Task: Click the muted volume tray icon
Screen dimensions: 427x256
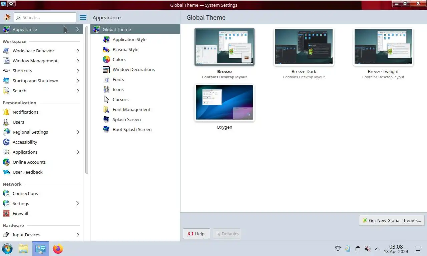Action: pyautogui.click(x=368, y=249)
